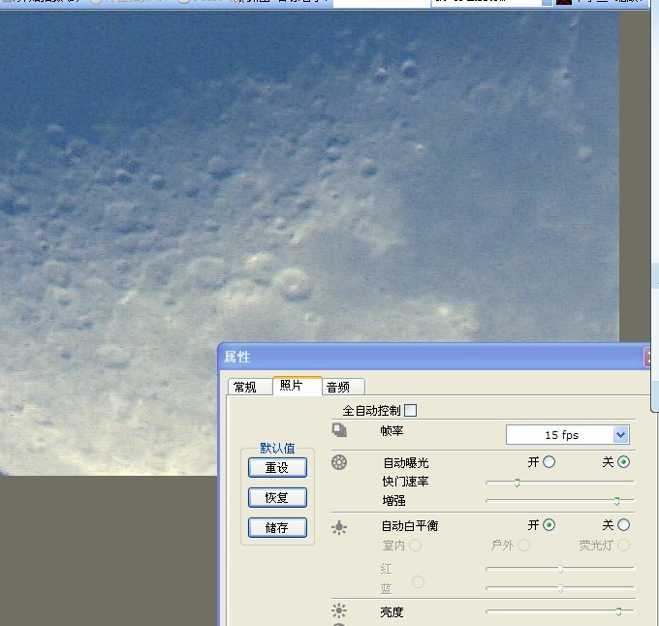Choose the 室内 white balance radio
The height and width of the screenshot is (626, 659).
point(415,546)
